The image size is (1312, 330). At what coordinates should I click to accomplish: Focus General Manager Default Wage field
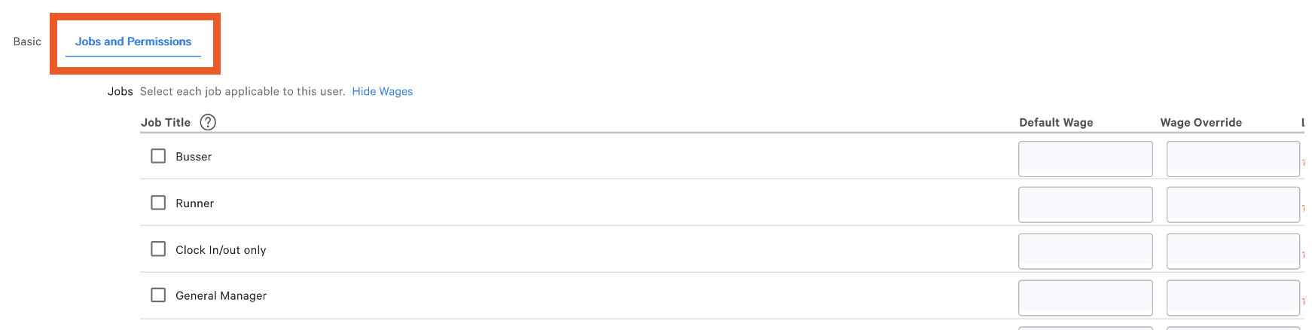tap(1085, 298)
